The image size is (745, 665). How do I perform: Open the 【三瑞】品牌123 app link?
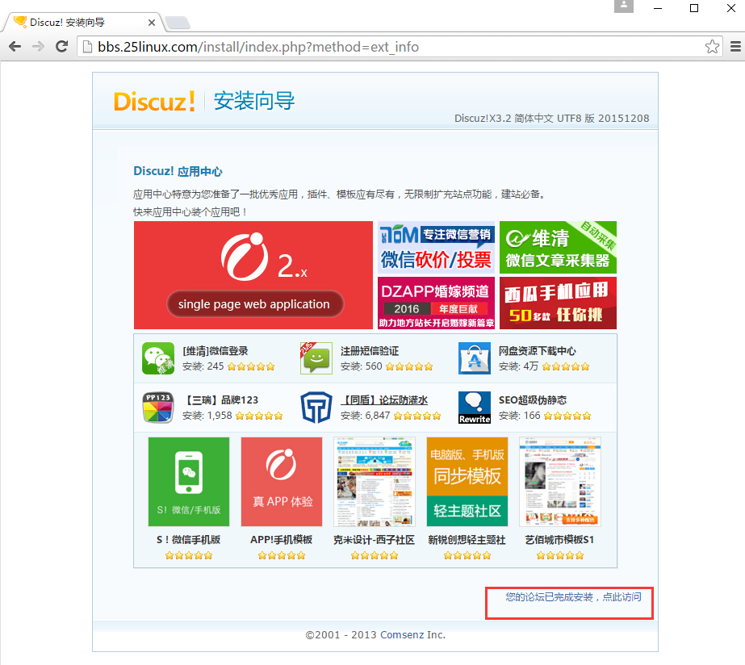(x=220, y=400)
